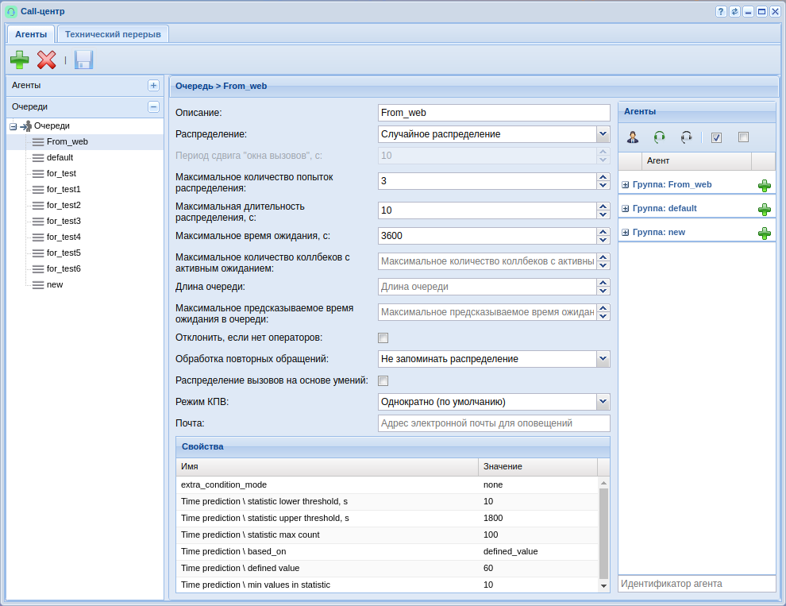Click the Почта email input field

point(493,423)
